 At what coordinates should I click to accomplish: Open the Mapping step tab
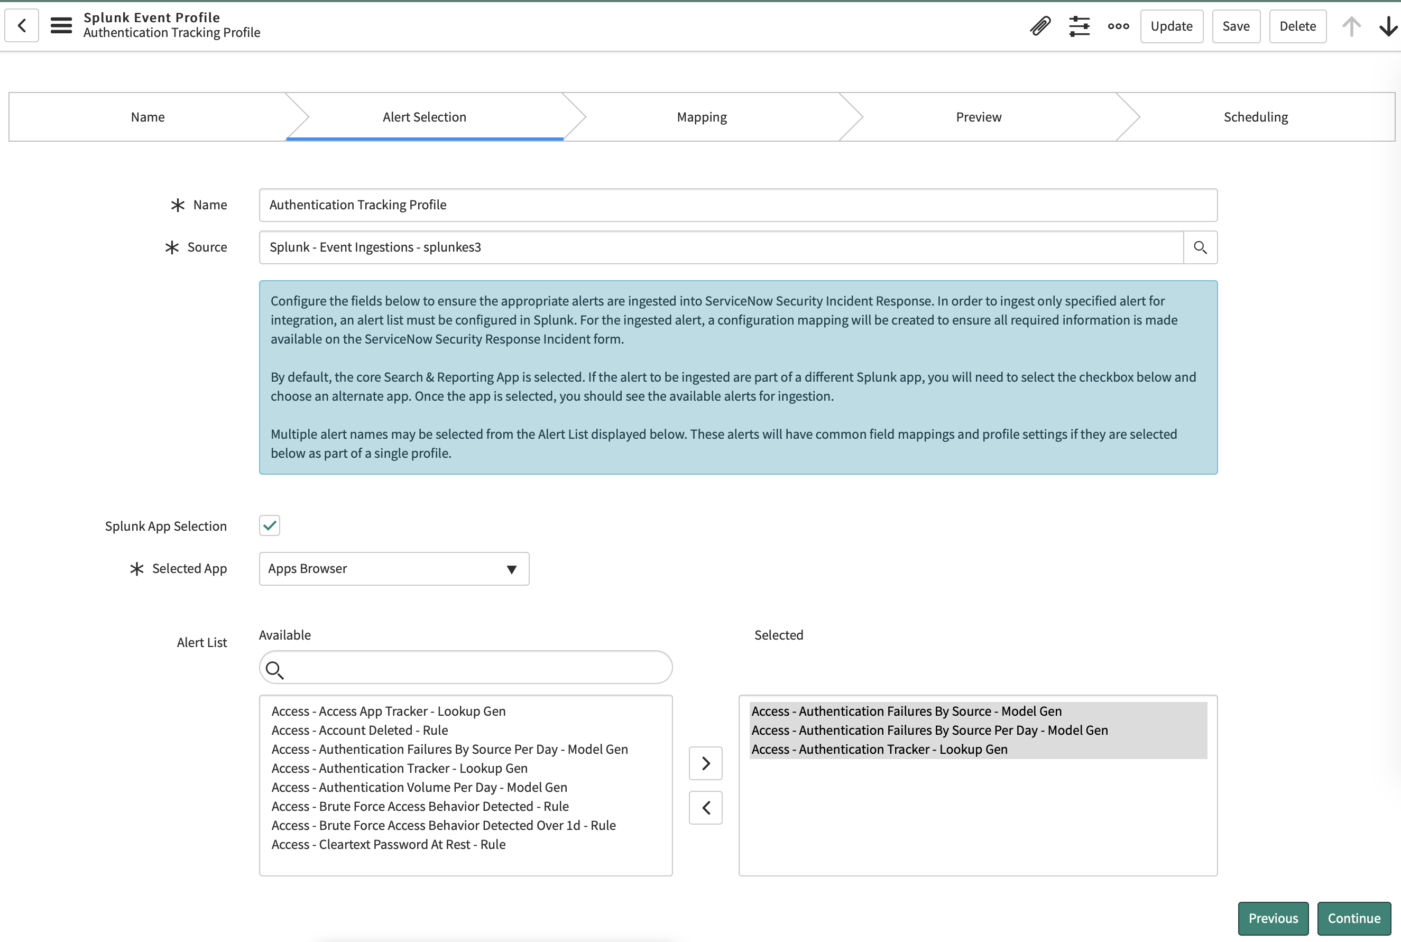pos(702,116)
